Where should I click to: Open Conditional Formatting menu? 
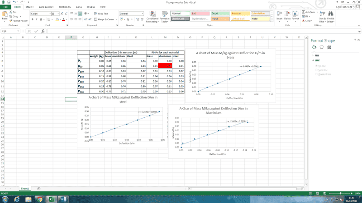152,17
